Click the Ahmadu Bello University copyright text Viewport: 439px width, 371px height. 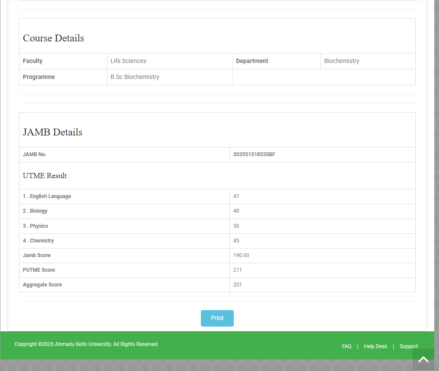pyautogui.click(x=86, y=344)
